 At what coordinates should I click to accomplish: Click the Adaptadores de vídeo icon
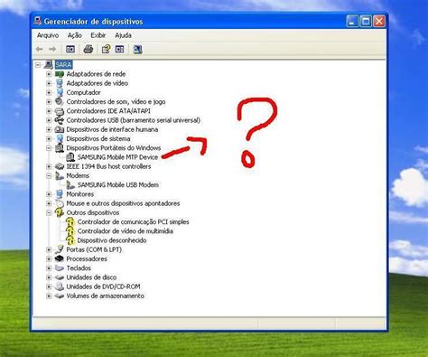(x=60, y=83)
